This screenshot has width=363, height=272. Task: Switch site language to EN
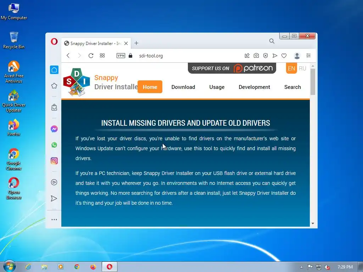click(291, 68)
